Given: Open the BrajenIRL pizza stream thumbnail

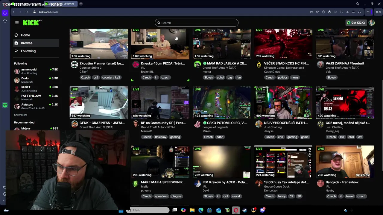Looking at the screenshot, I should tap(160, 44).
